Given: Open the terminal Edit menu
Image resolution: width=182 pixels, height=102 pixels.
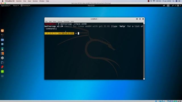Looking at the screenshot, I should (x=50, y=22).
